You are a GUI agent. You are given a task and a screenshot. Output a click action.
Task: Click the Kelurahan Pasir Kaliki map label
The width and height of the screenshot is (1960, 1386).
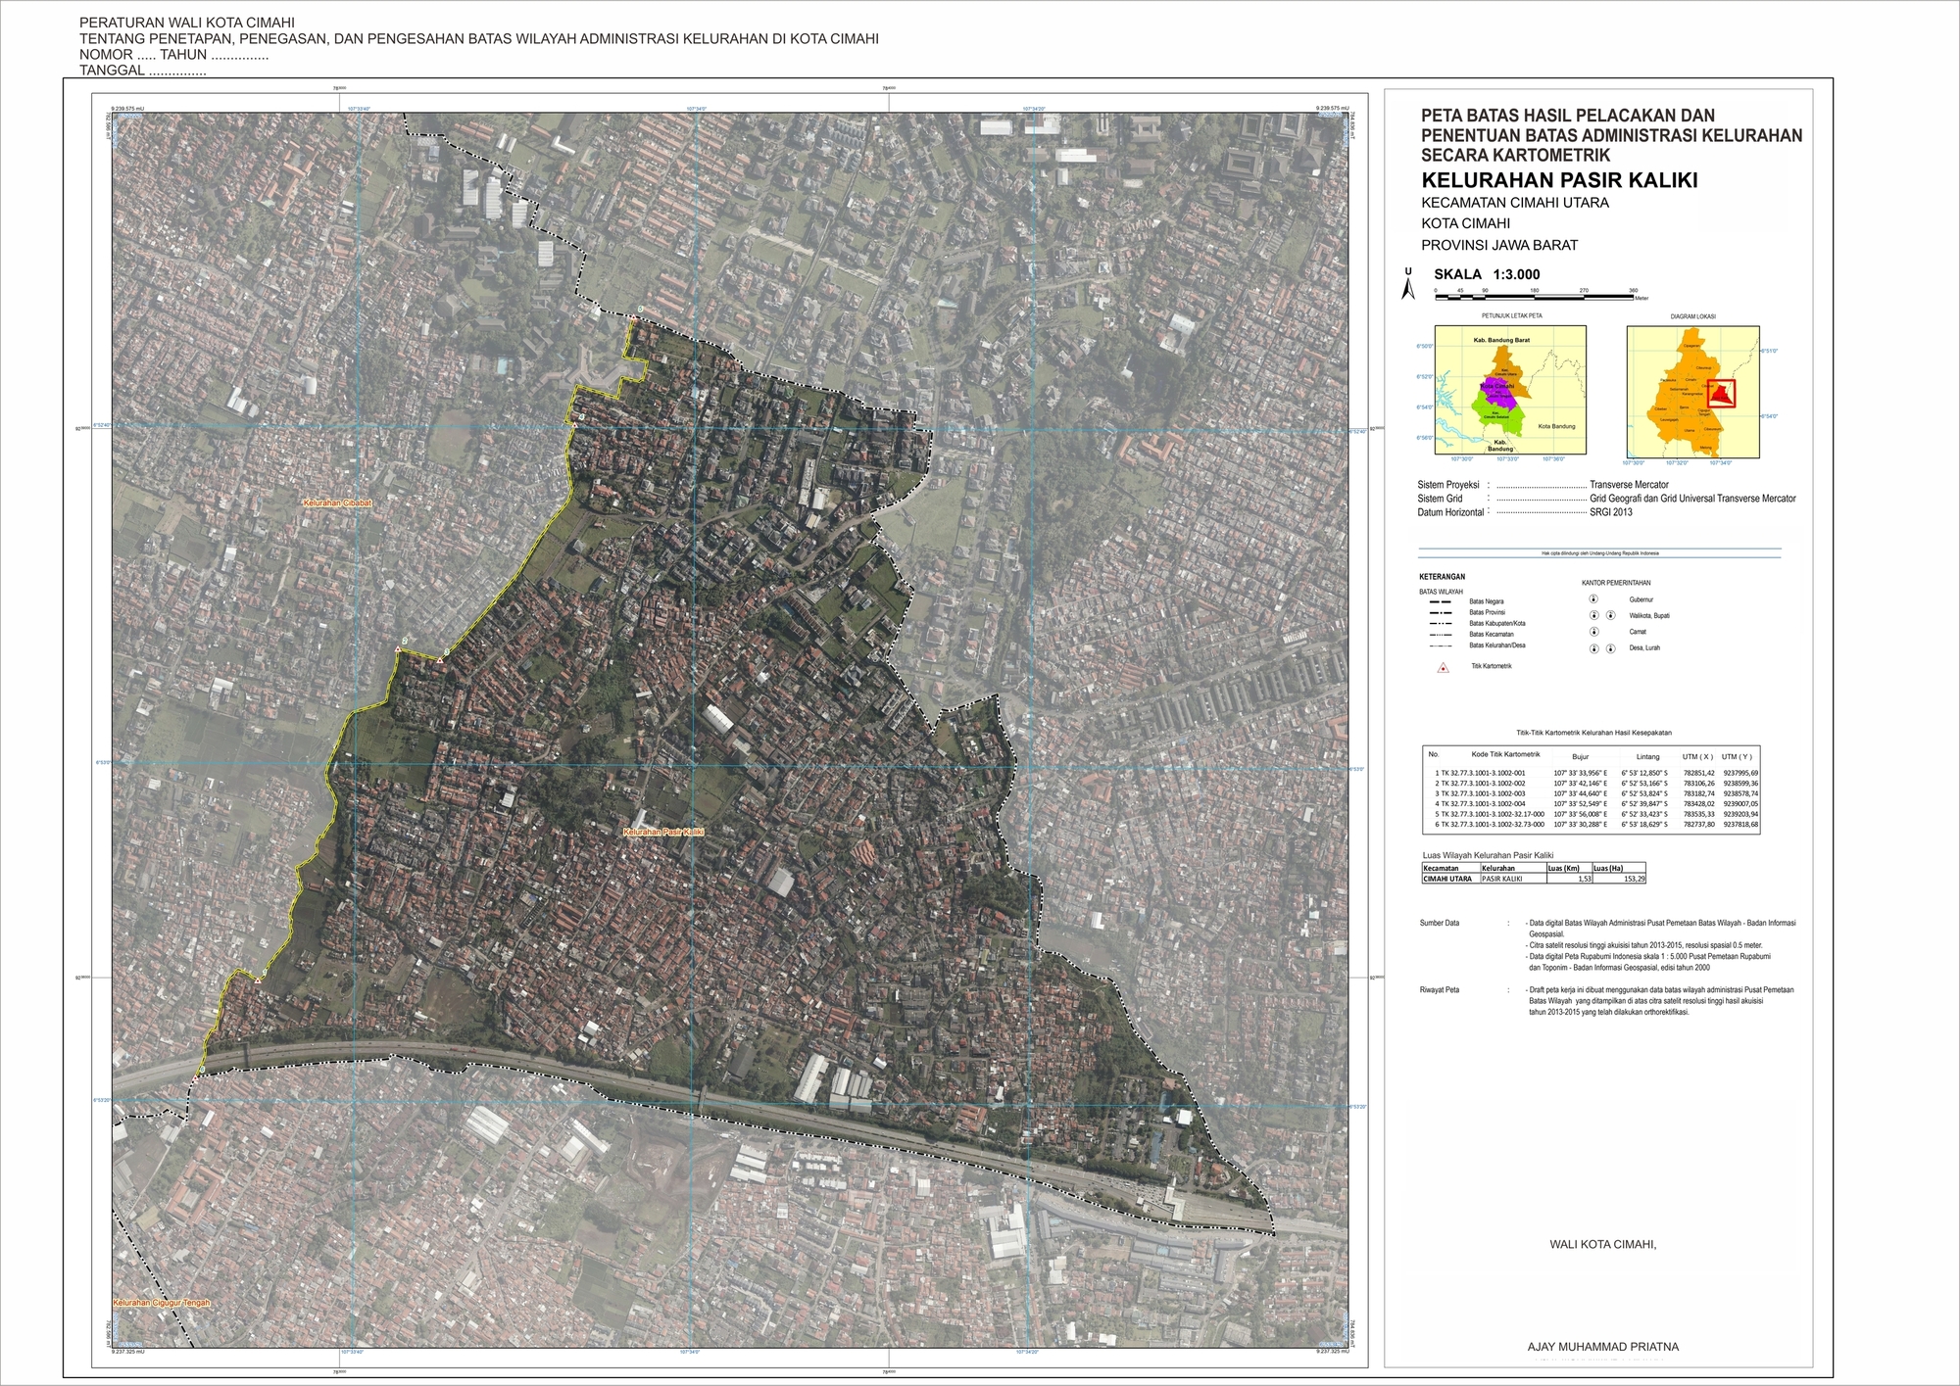(663, 833)
